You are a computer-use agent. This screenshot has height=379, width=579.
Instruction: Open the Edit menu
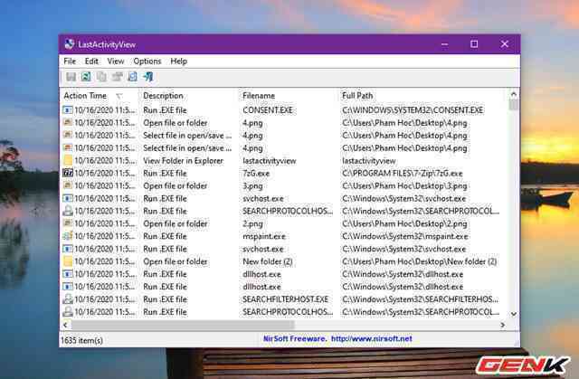91,62
